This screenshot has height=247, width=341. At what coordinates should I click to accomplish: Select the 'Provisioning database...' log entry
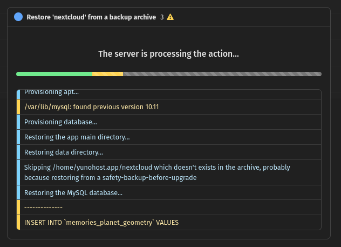pos(60,122)
